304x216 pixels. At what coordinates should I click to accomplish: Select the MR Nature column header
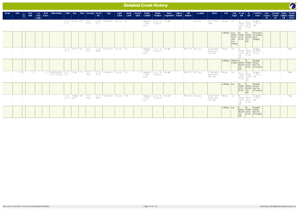pyautogui.click(x=188, y=16)
